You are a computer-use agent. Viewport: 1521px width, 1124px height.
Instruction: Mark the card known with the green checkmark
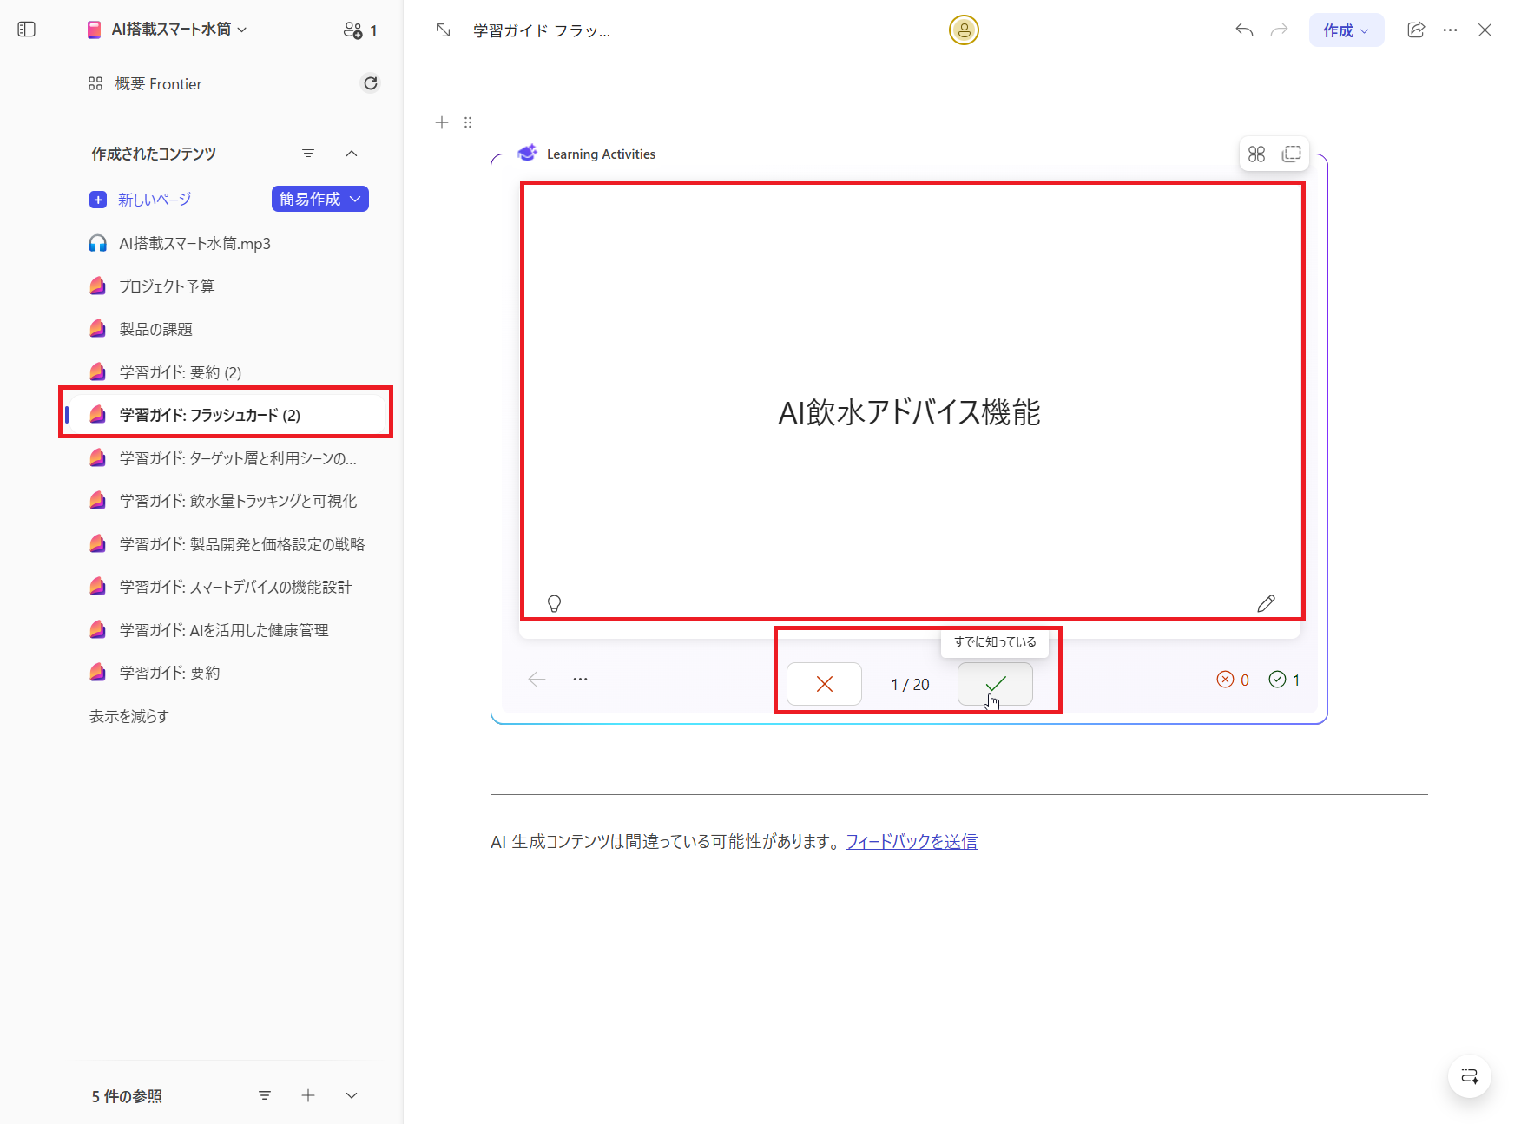coord(994,683)
